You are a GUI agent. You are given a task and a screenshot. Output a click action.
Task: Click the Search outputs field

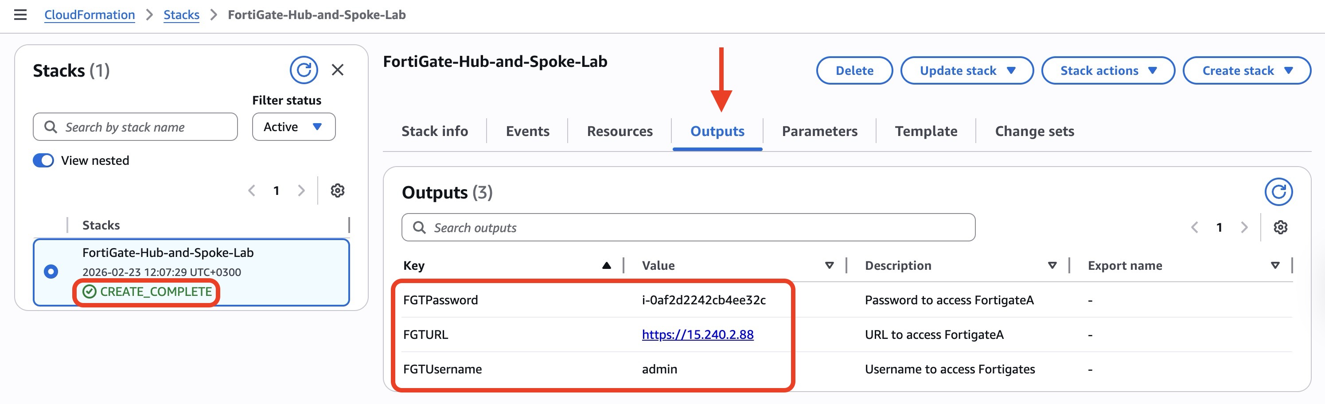[x=688, y=227]
